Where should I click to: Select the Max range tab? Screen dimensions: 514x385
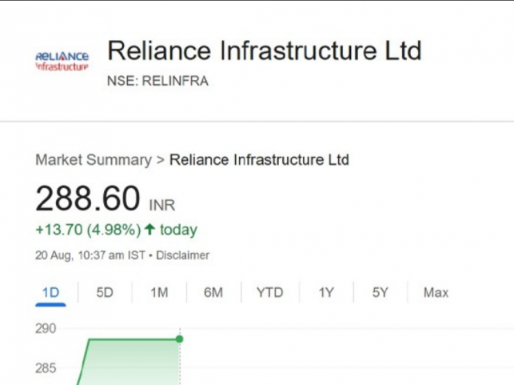click(x=436, y=293)
